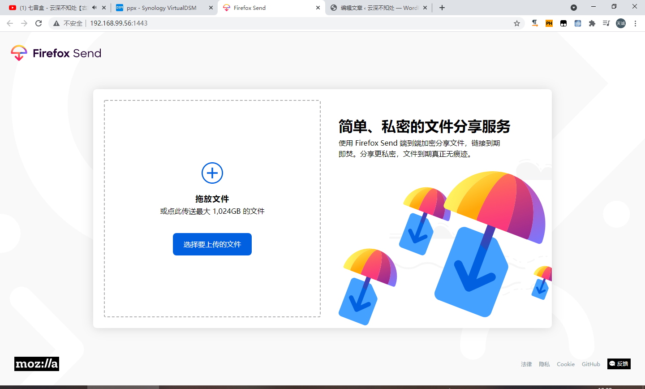The image size is (645, 389).
Task: Click the pilcrow paragraph extension icon
Action: pos(534,23)
